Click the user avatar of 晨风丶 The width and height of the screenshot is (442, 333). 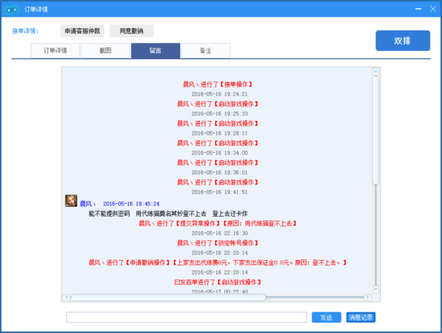71,201
